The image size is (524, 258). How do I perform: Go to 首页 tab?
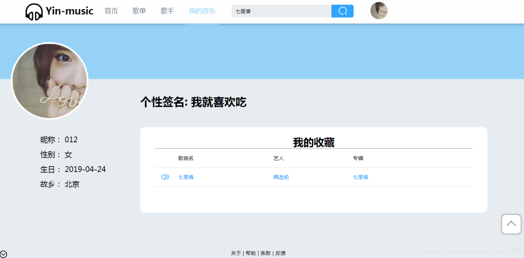111,11
